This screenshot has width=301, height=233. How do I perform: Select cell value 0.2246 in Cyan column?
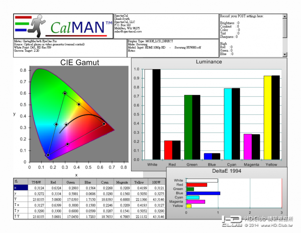coord(105,205)
